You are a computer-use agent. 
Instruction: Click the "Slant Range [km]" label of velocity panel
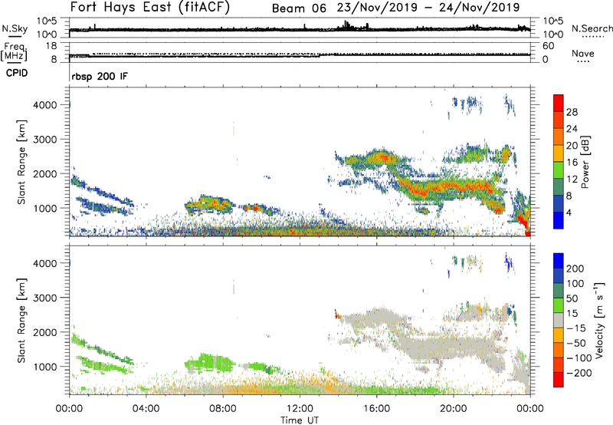coord(21,320)
